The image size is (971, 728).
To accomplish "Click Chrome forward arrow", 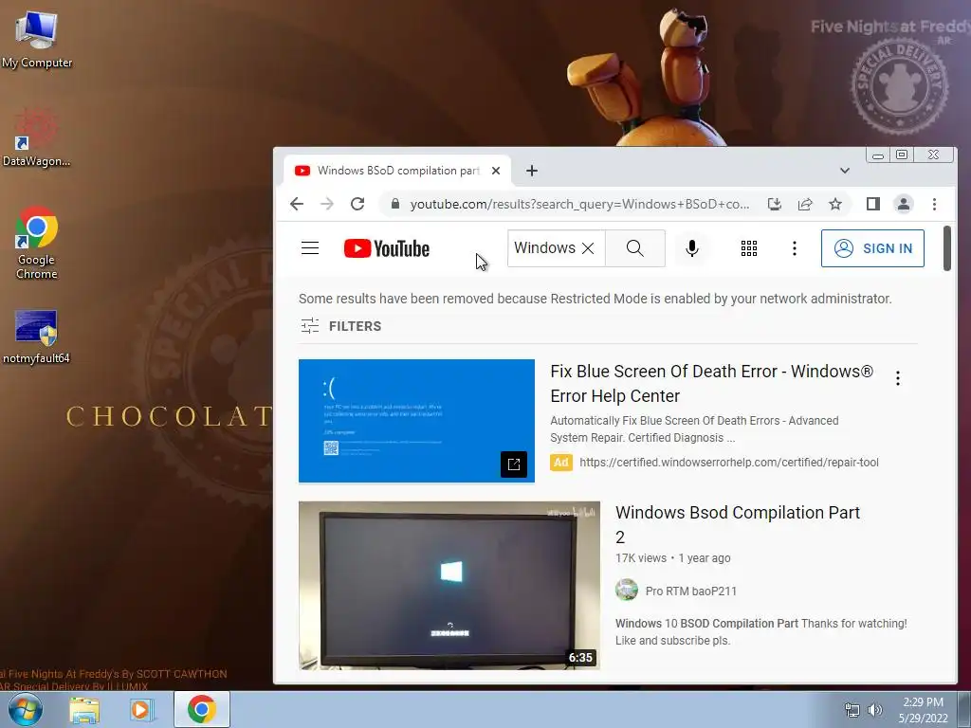I will pos(327,205).
